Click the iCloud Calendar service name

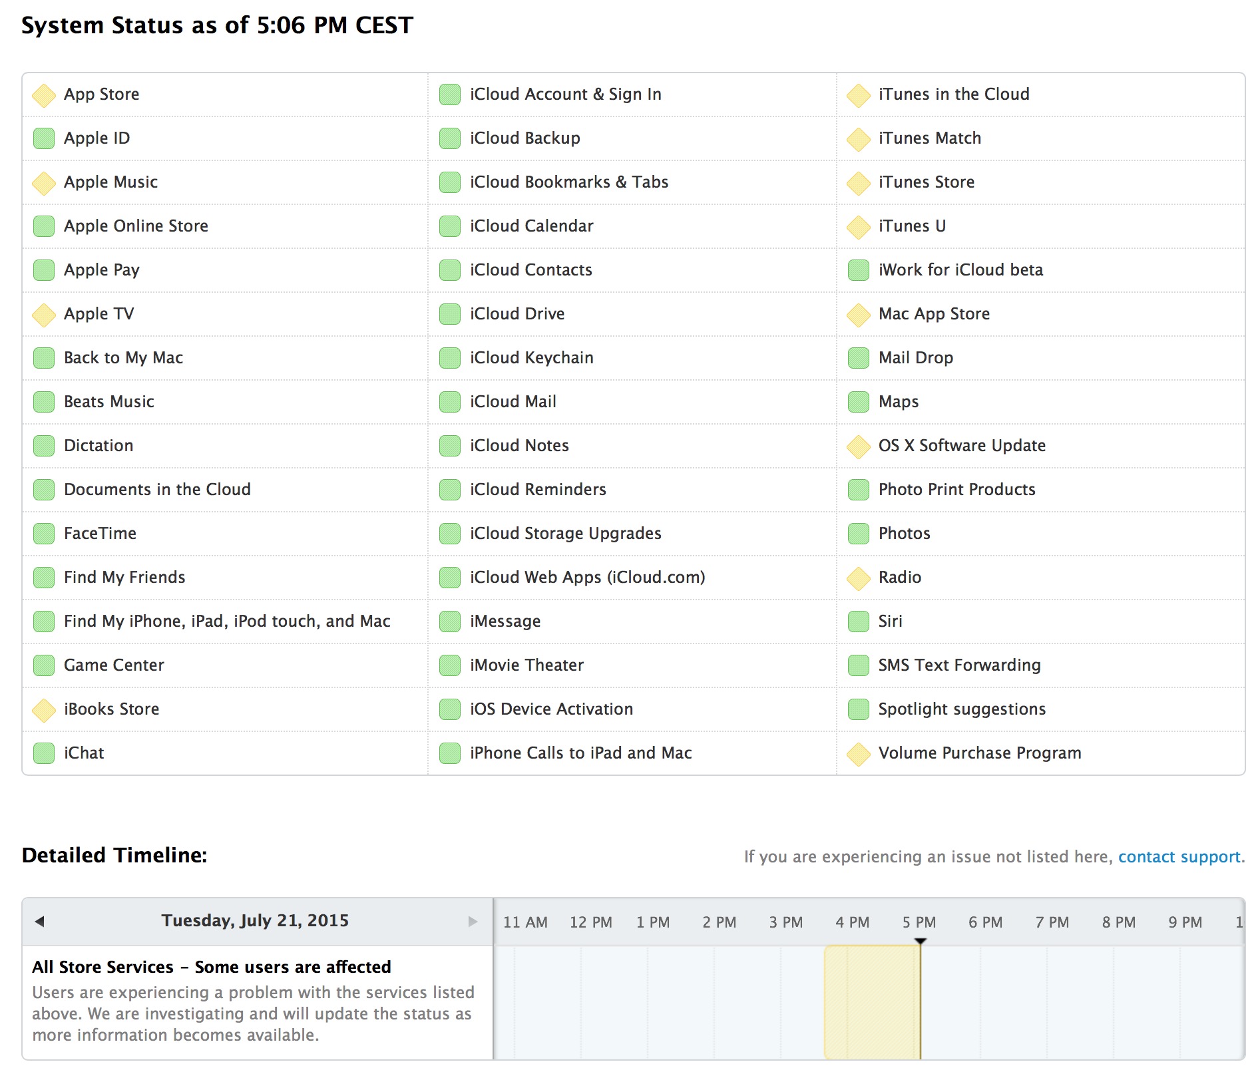[531, 226]
